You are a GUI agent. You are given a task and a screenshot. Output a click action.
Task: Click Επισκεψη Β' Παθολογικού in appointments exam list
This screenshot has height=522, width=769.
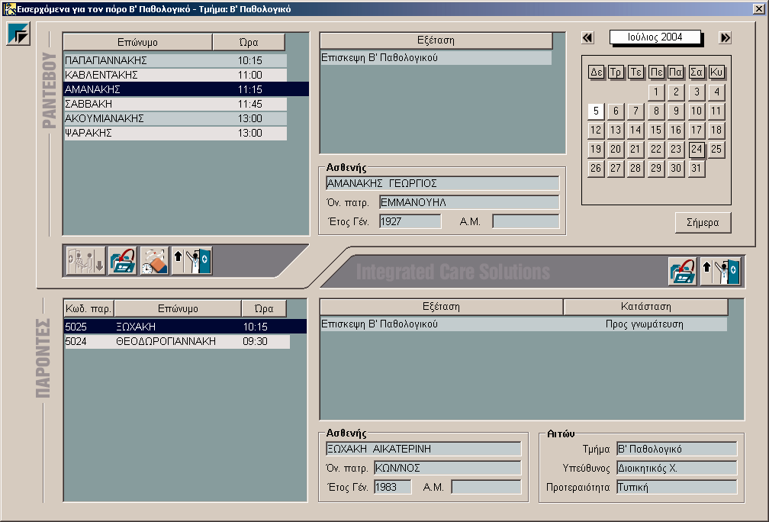click(436, 58)
